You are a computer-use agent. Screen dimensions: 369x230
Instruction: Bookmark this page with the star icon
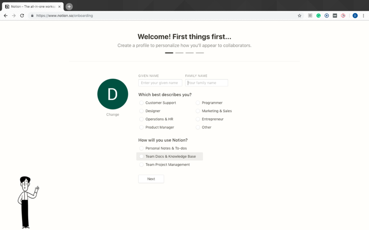point(299,16)
